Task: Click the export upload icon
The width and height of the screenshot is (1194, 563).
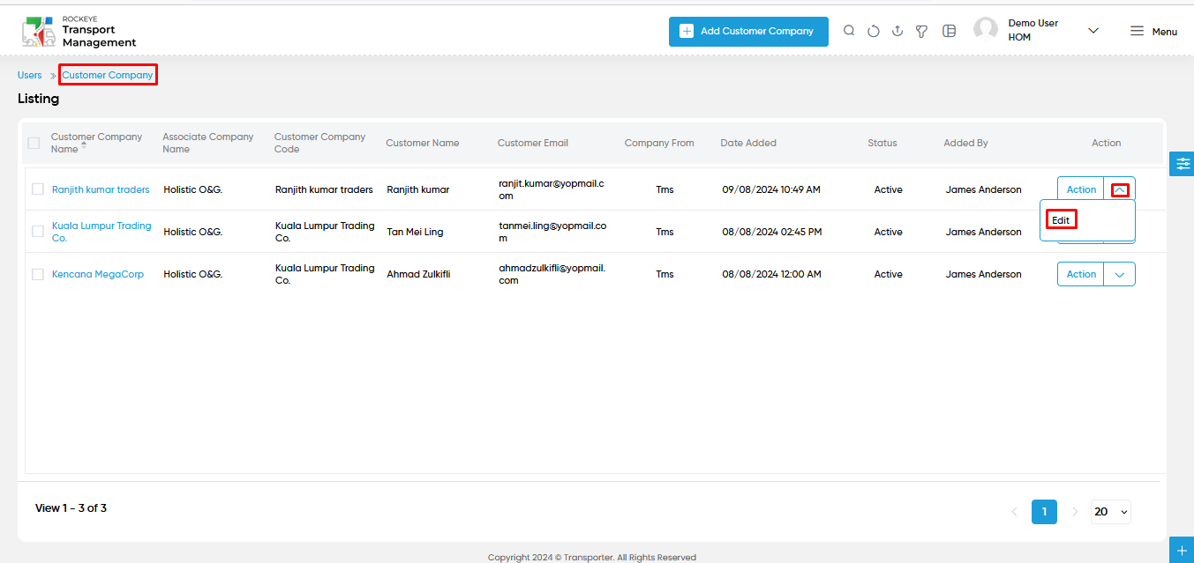Action: (x=897, y=31)
